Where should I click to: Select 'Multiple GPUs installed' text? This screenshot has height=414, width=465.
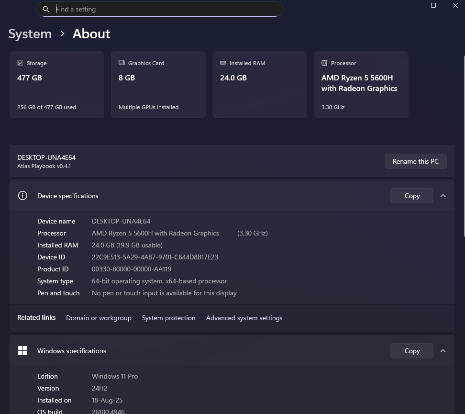coord(149,107)
